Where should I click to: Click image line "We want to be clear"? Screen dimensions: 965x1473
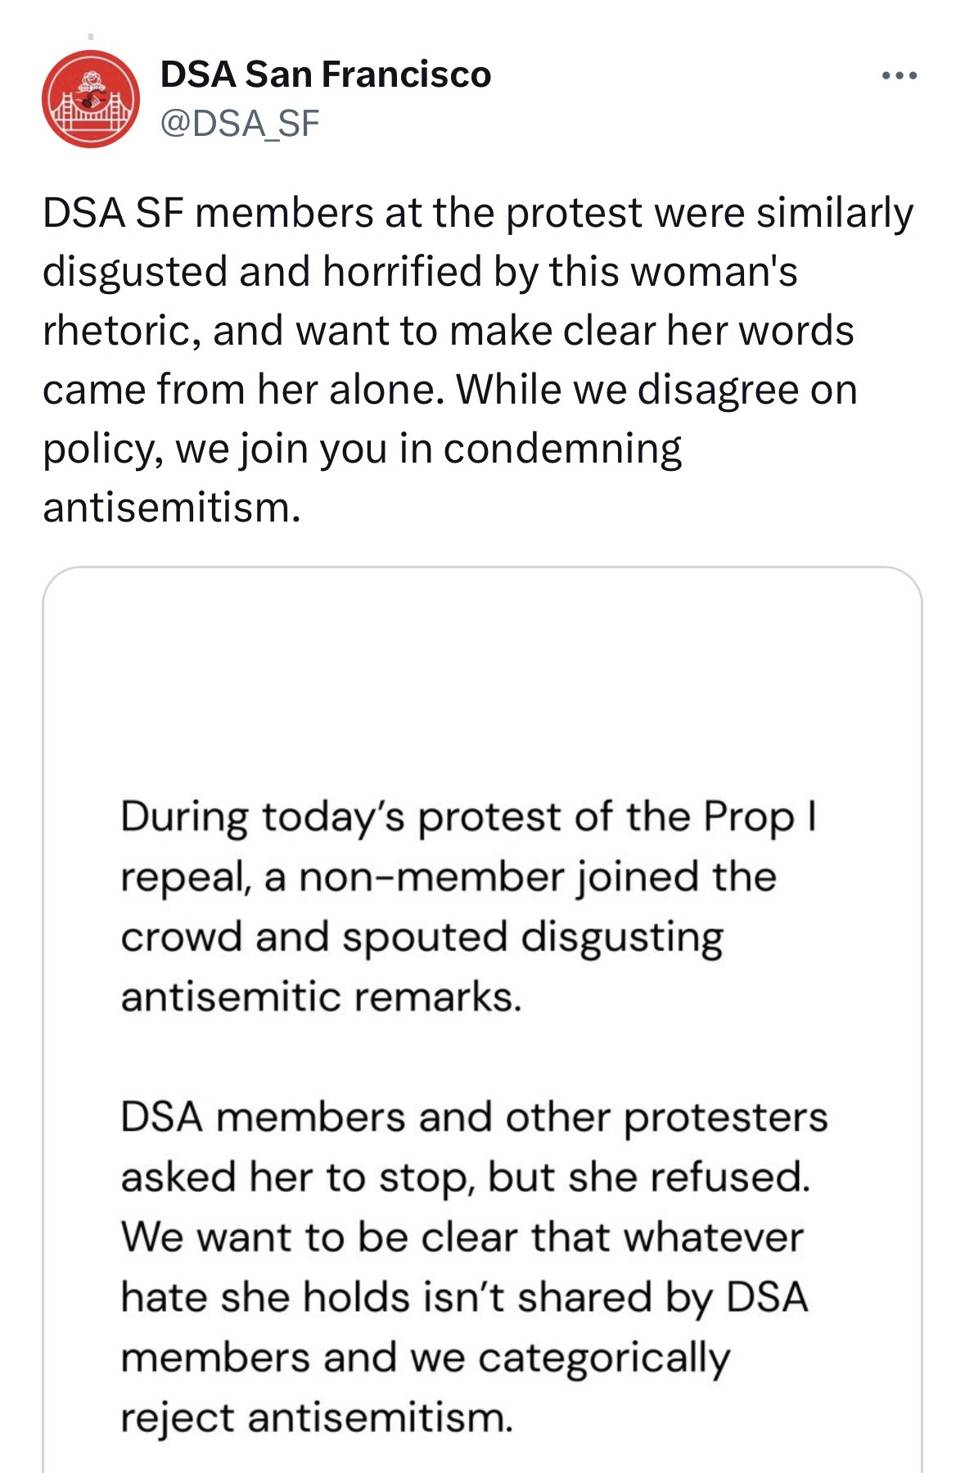click(462, 1236)
